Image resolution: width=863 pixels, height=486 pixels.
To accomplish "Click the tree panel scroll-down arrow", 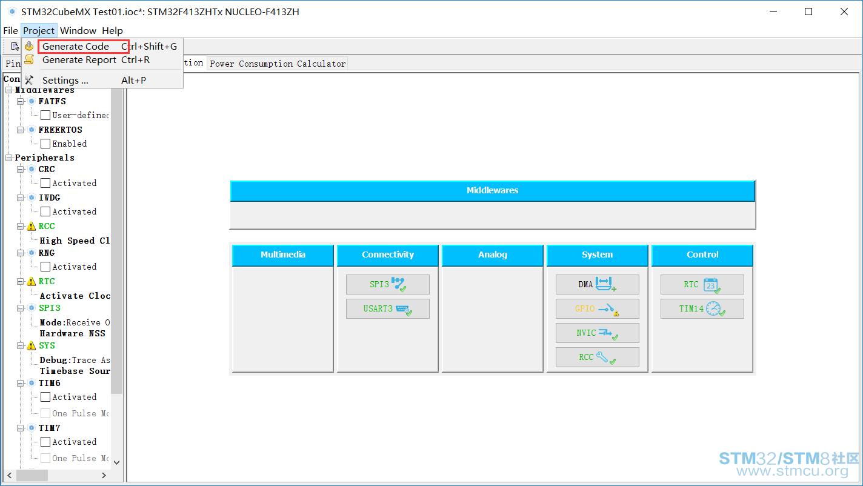I will coord(117,462).
